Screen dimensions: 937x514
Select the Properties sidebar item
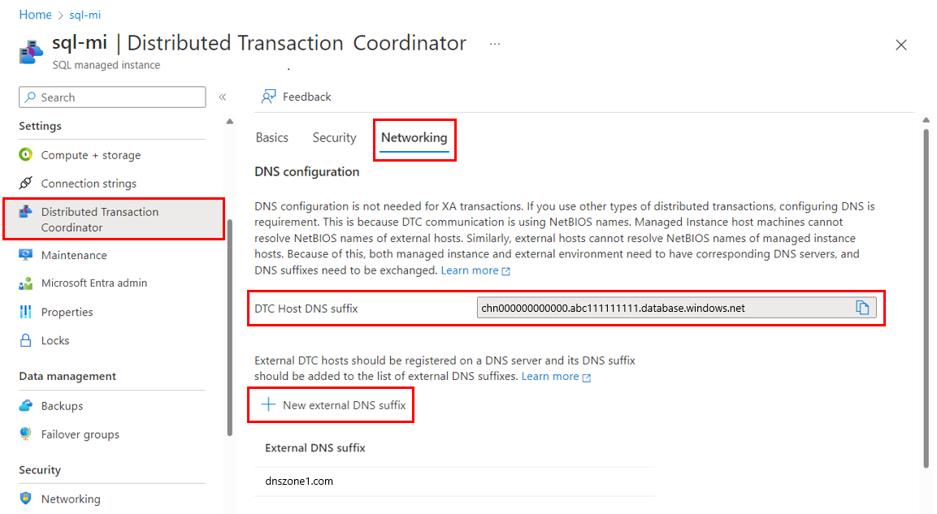point(72,311)
